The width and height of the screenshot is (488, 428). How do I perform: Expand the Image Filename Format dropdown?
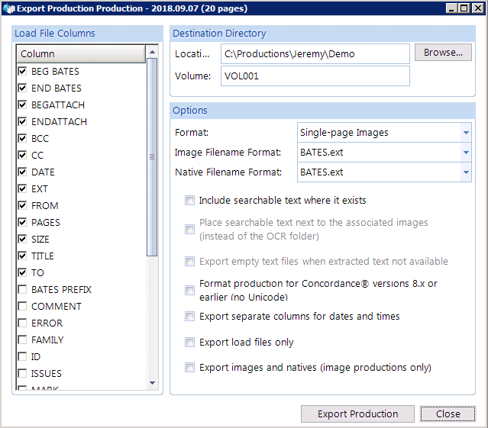(465, 153)
